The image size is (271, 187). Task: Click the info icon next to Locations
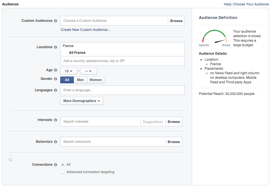click(55, 47)
